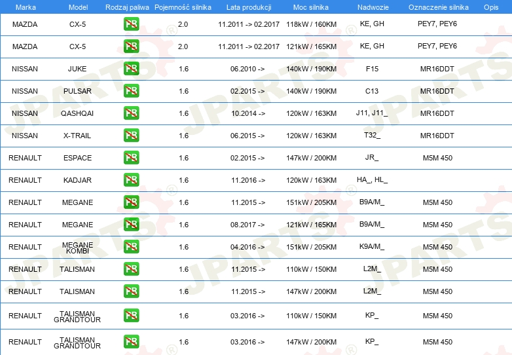The width and height of the screenshot is (512, 355).
Task: Click the Moc silnika column header
Action: point(311,7)
